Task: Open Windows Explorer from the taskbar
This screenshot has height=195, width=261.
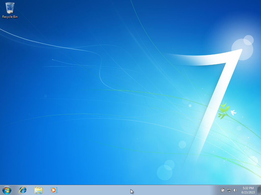Action: 38,190
